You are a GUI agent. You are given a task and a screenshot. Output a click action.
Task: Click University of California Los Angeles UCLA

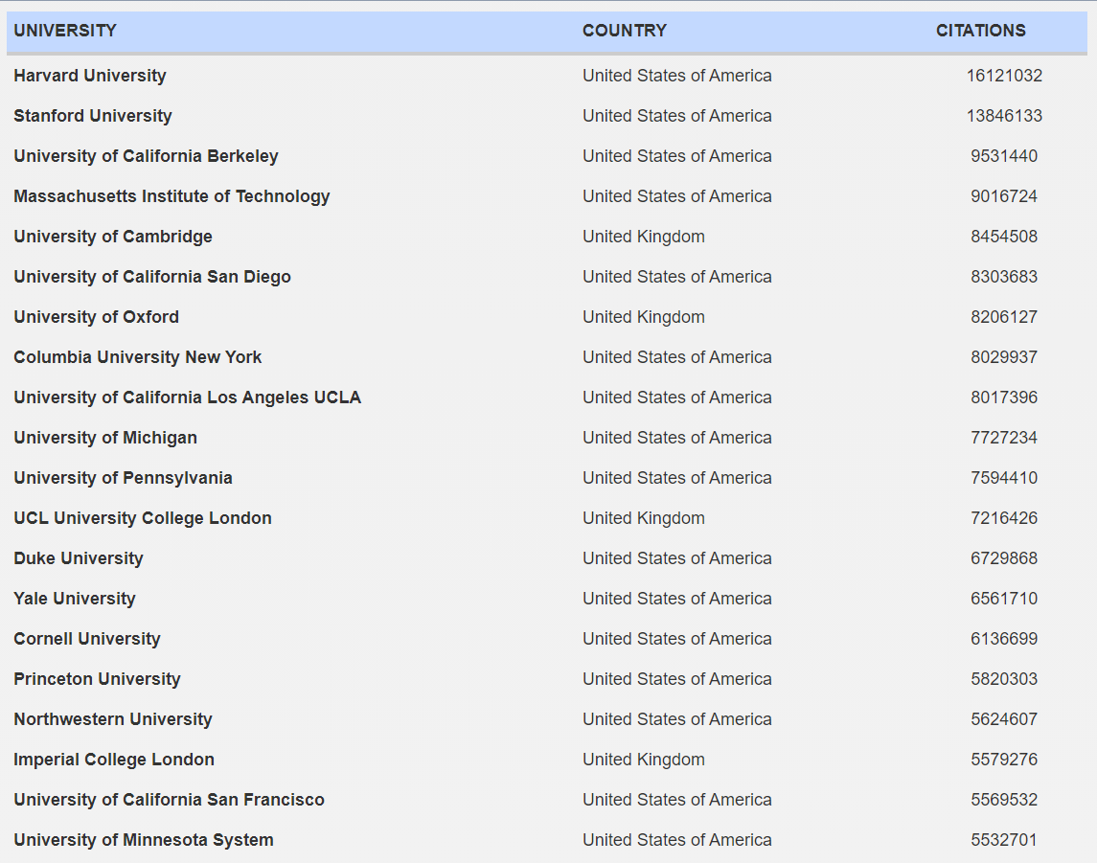(187, 397)
